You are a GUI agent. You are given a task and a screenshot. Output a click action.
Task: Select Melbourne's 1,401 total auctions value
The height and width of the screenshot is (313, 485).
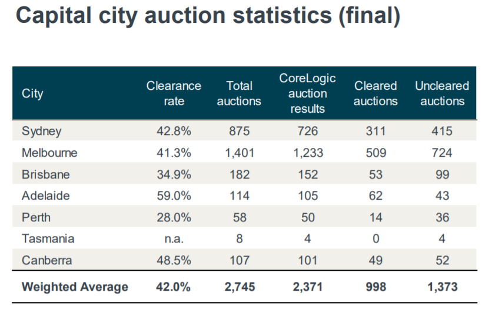[x=239, y=153]
